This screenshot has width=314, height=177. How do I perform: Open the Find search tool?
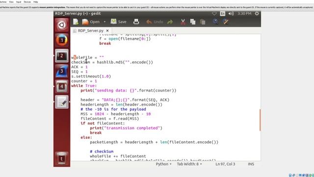pyautogui.click(x=215, y=22)
